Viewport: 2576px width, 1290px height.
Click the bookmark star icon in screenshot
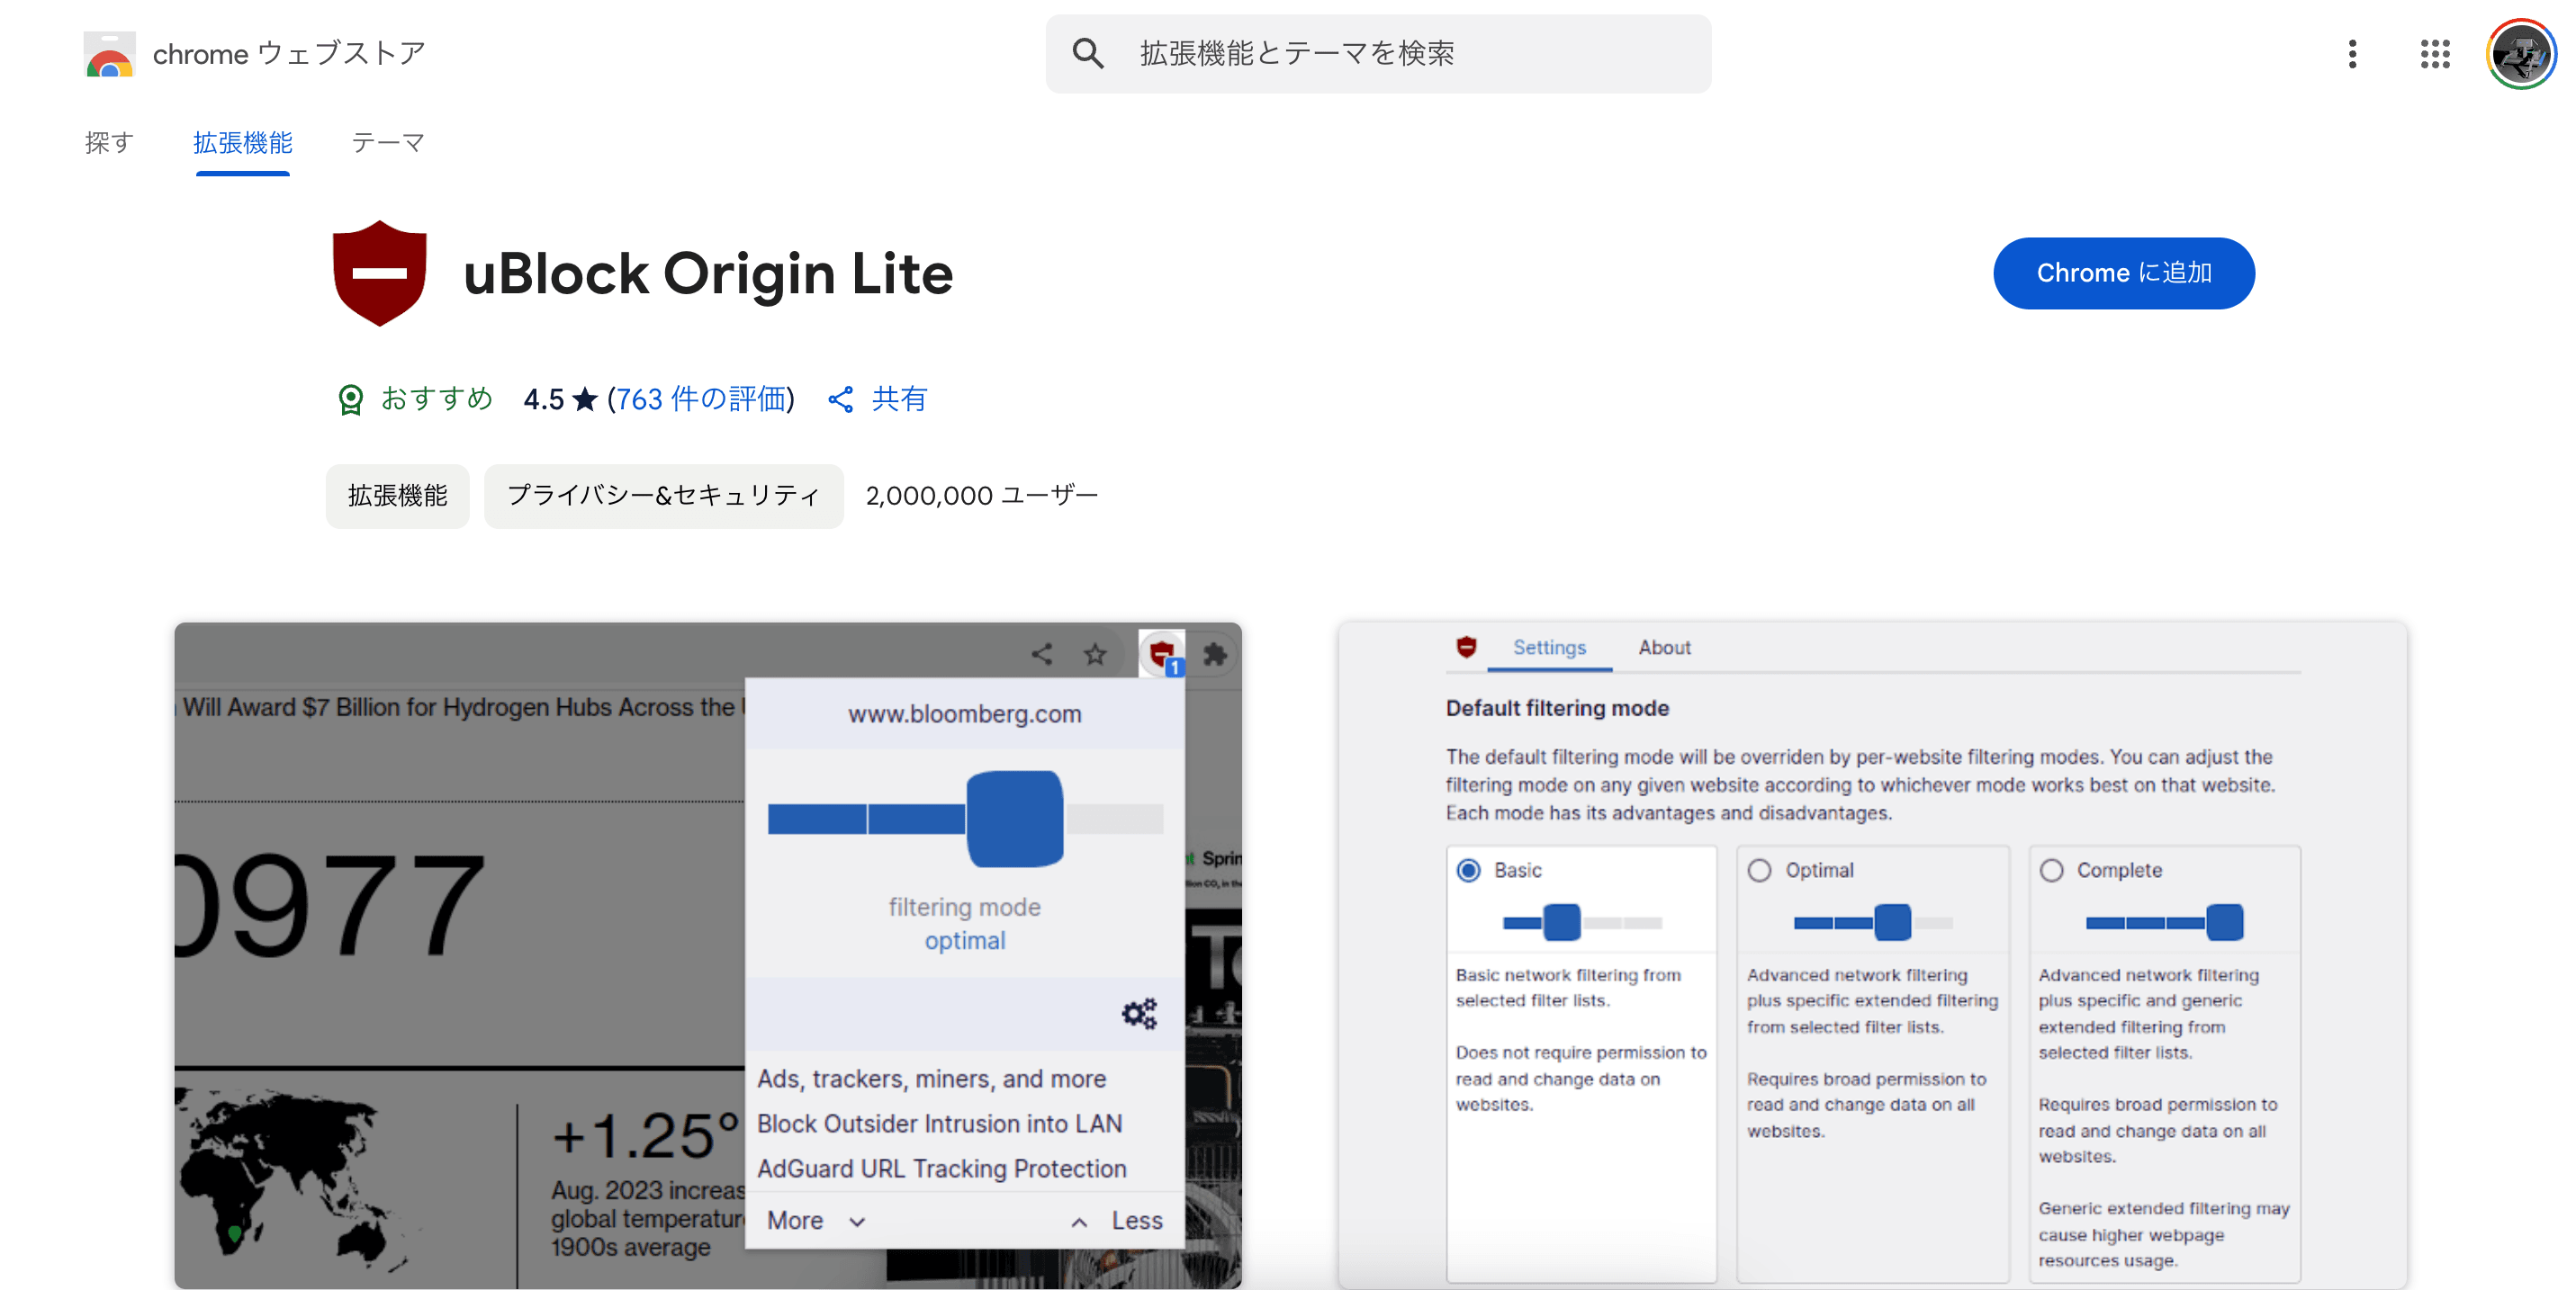point(1096,655)
